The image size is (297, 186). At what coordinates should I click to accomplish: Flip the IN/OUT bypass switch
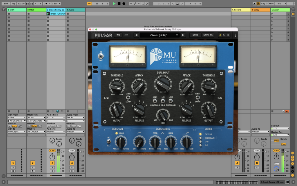(101, 56)
